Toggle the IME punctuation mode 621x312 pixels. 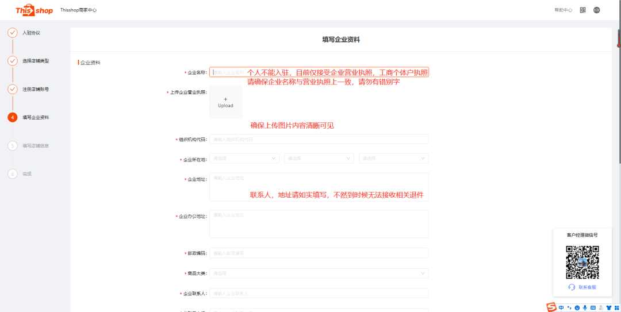[569, 307]
